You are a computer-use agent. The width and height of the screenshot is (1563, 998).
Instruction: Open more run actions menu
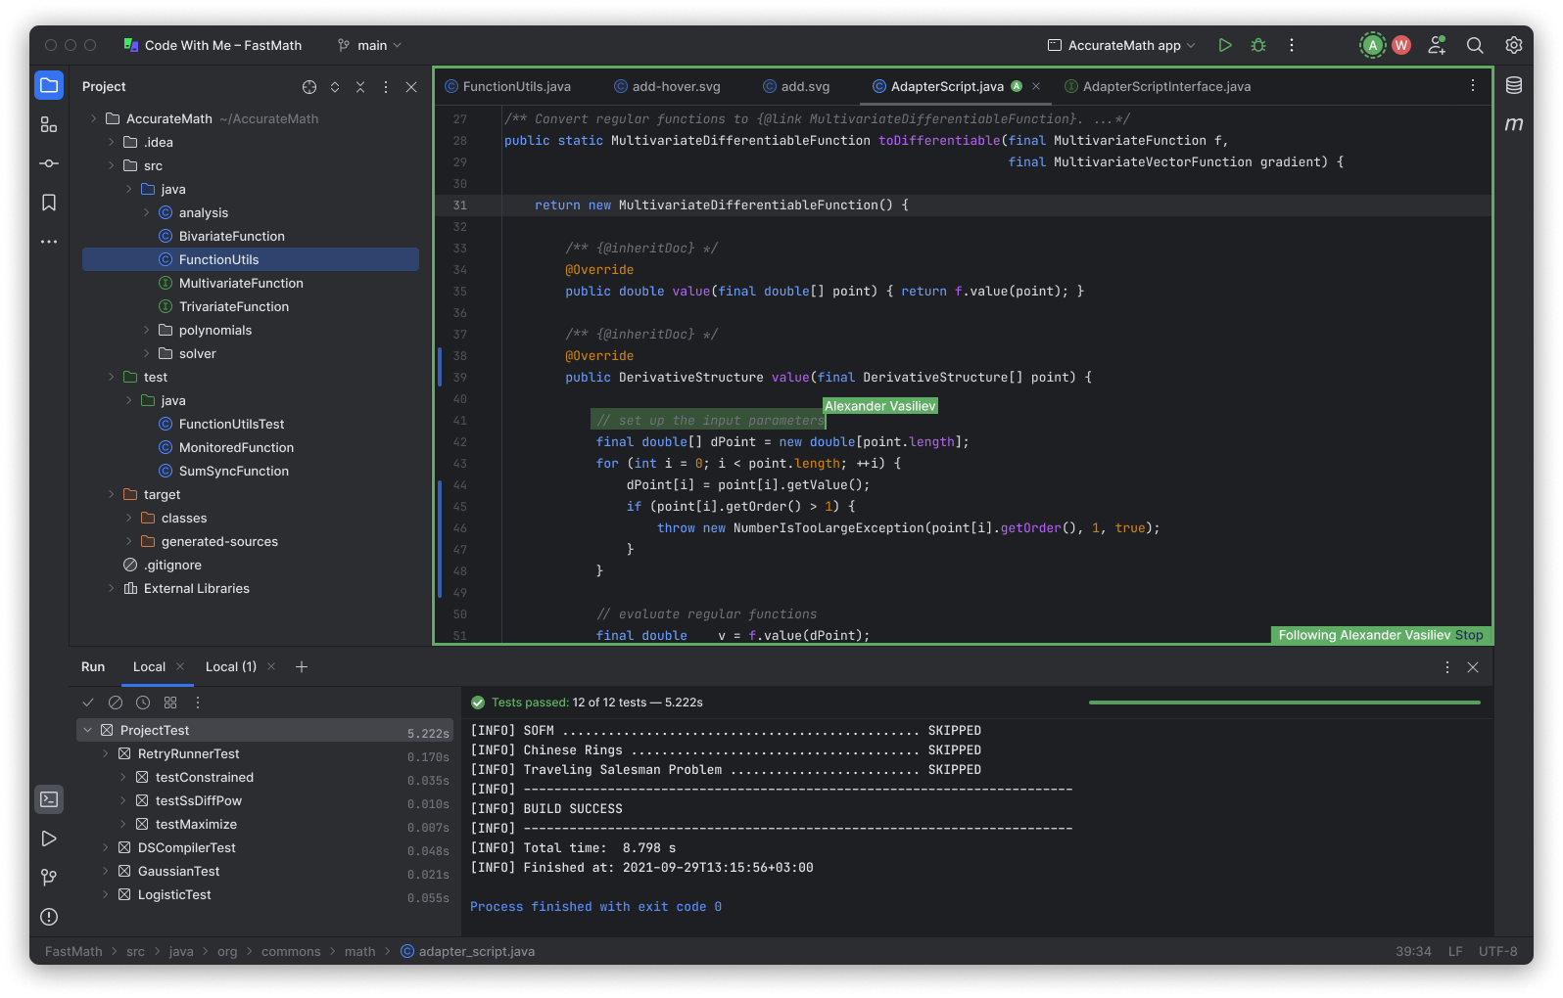coord(1292,45)
